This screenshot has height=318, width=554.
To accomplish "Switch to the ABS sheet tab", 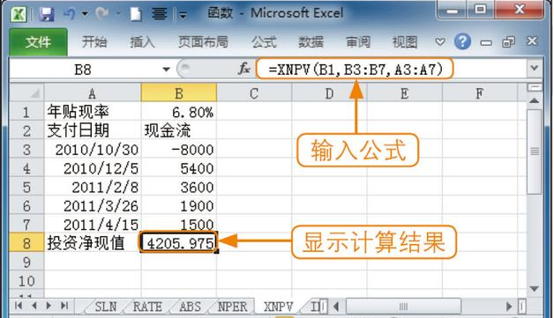I will click(x=190, y=307).
